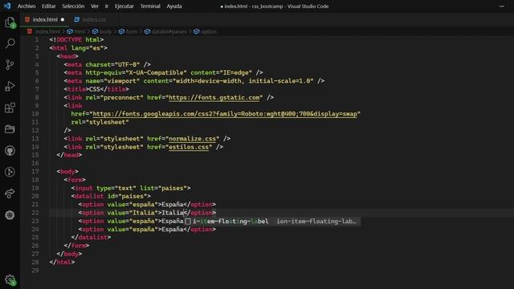Open the Extensions view
The width and height of the screenshot is (514, 289).
pos(10,108)
